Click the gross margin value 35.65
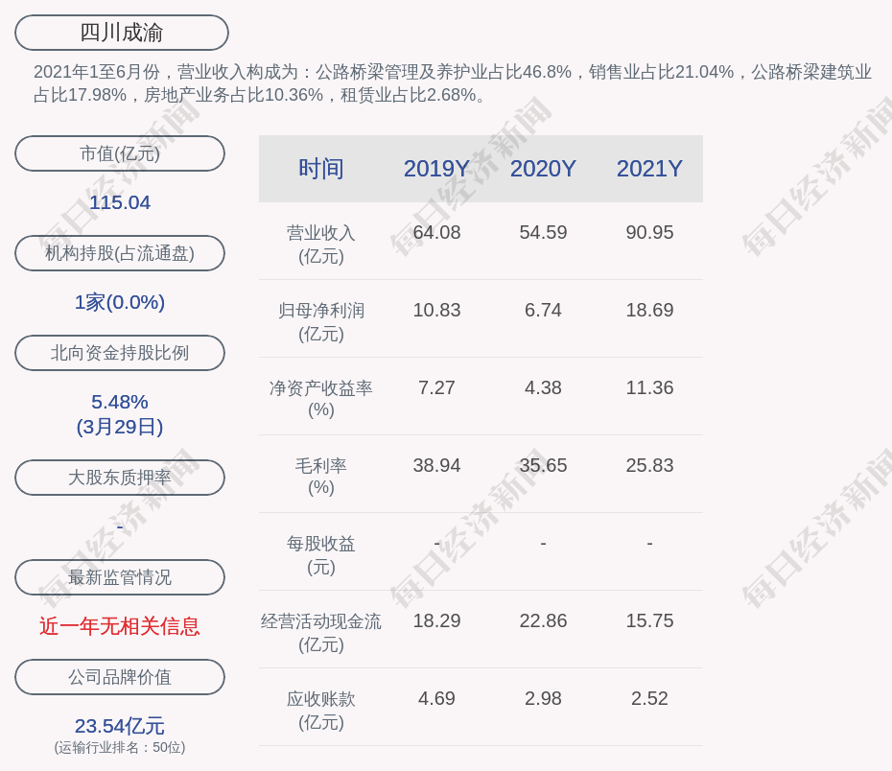Viewport: 892px width, 771px height. point(543,466)
